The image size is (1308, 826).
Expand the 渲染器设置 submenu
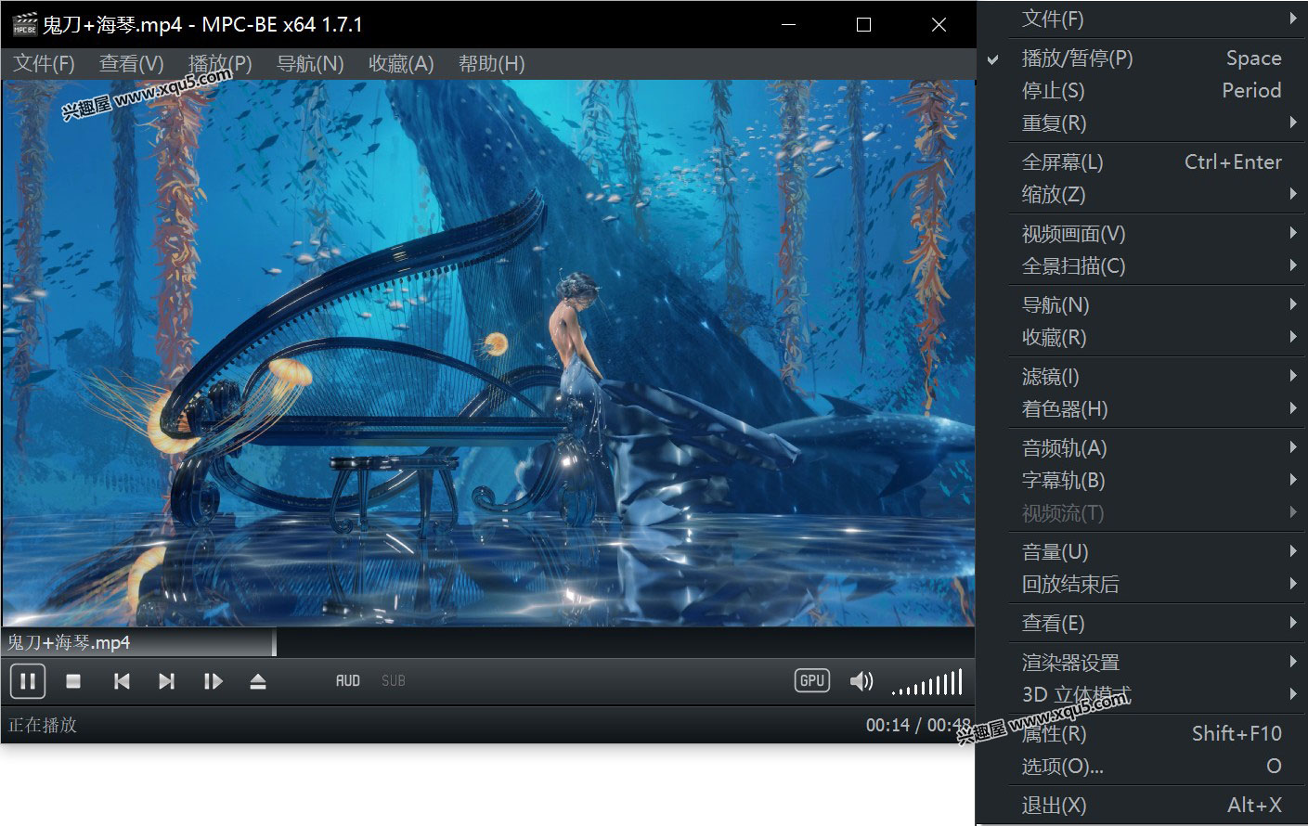tap(1142, 663)
